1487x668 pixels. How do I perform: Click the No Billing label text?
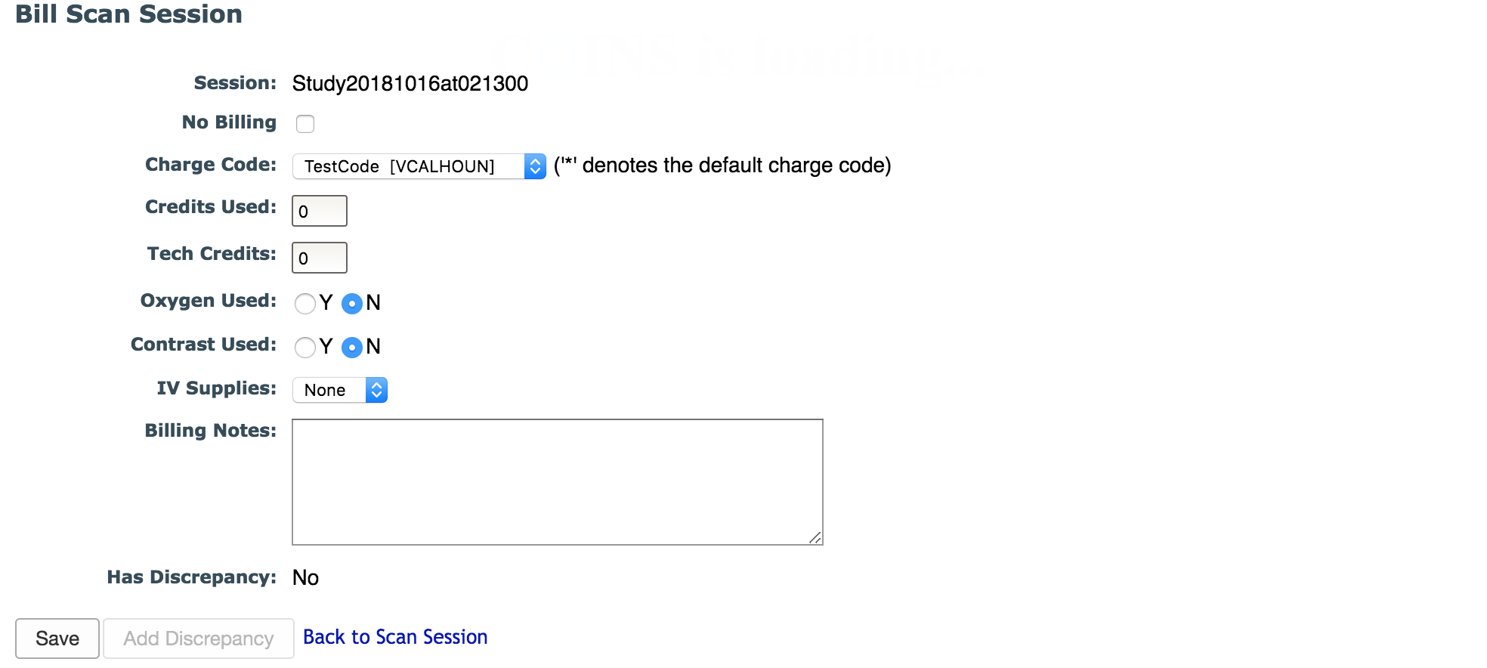(x=229, y=122)
